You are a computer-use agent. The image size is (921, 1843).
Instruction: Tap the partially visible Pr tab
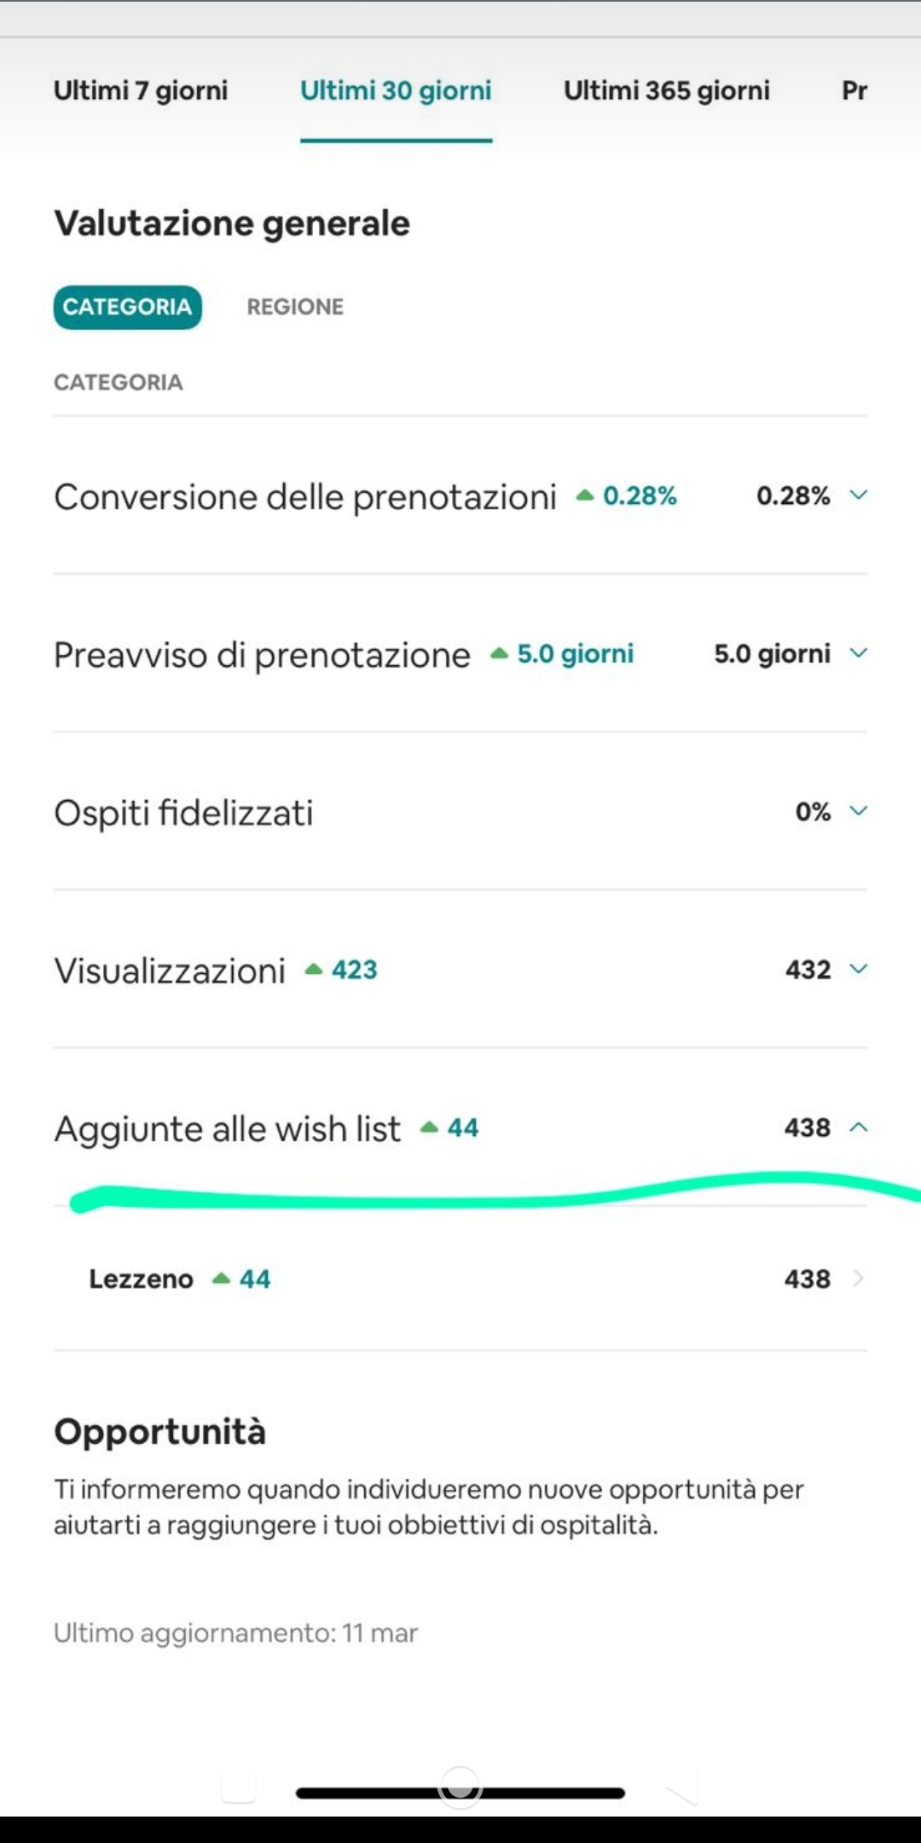[854, 90]
